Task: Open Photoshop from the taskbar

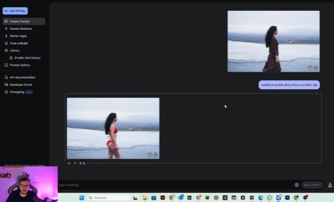Action: pyautogui.click(x=288, y=198)
